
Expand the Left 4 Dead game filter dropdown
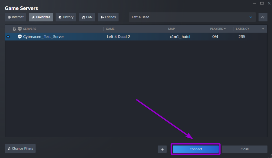(x=250, y=17)
